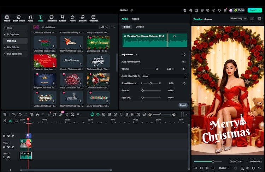The height and width of the screenshot is (172, 265).
Task: Open the Effects tab
Action: point(62,19)
